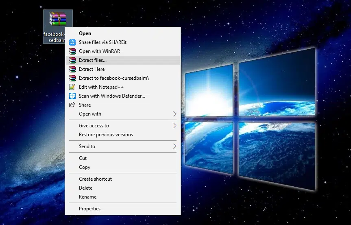Choose Cut from the context menu

(83, 158)
